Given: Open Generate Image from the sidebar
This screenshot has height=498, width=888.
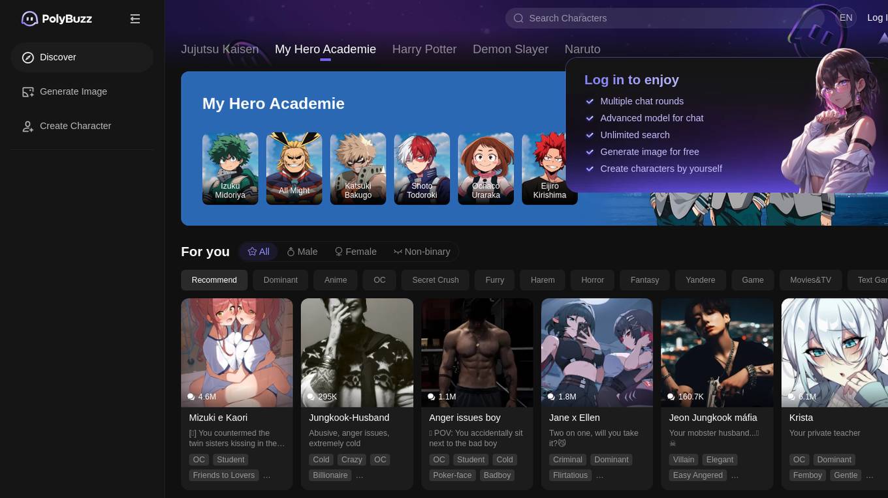Looking at the screenshot, I should pyautogui.click(x=82, y=92).
